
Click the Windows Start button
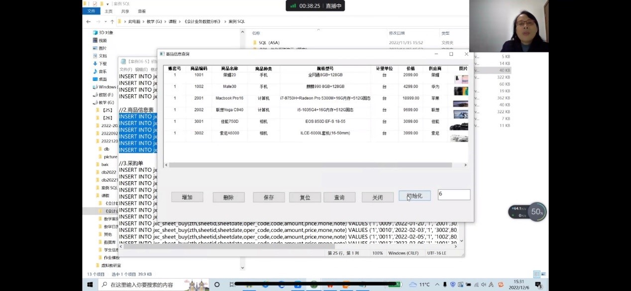point(90,285)
